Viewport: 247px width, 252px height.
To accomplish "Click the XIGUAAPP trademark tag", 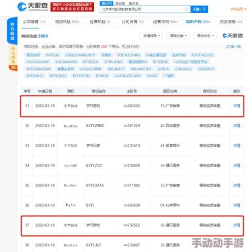I will pyautogui.click(x=116, y=69).
